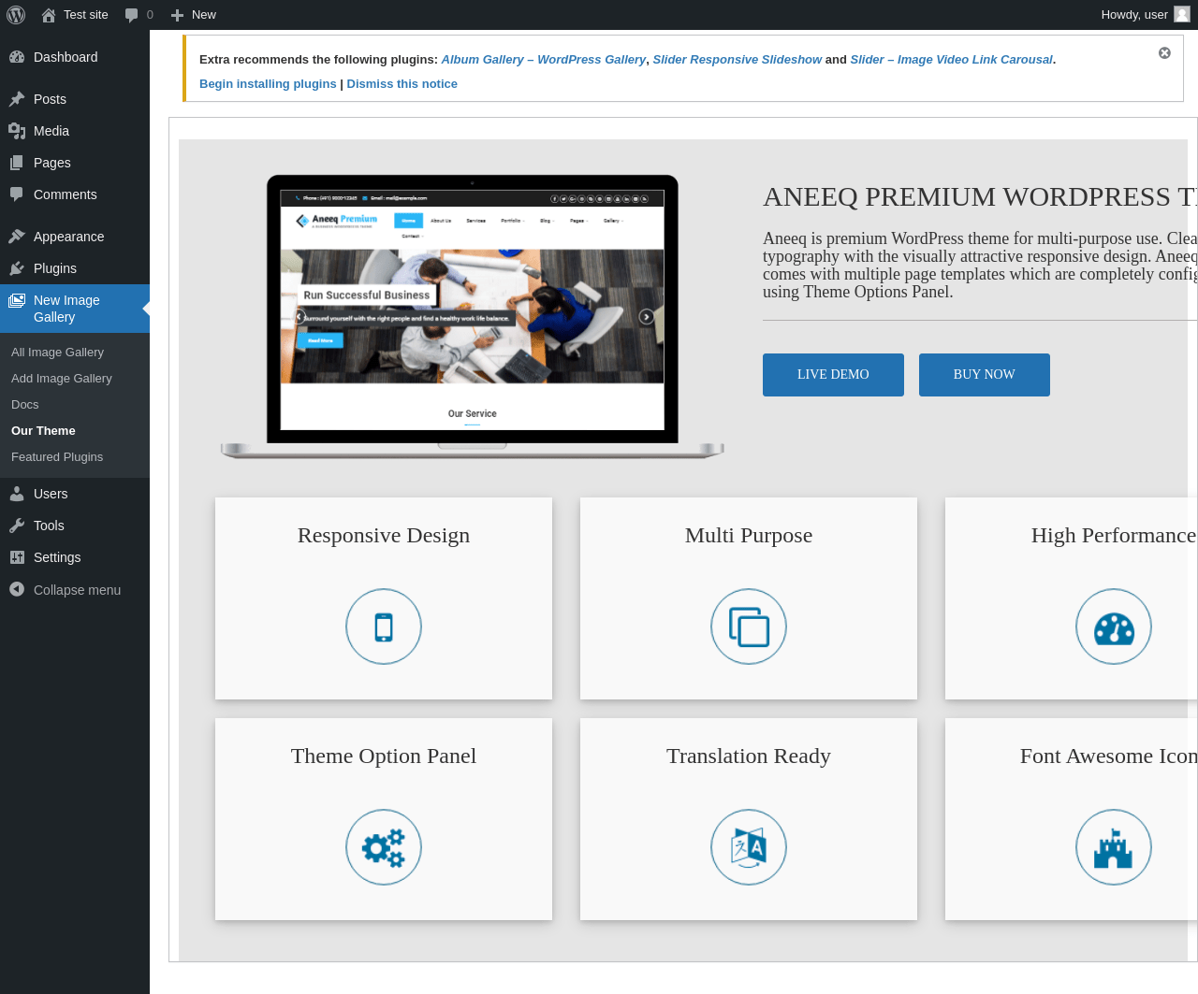Open the Dashboard menu
The image size is (1198, 994).
tap(75, 57)
